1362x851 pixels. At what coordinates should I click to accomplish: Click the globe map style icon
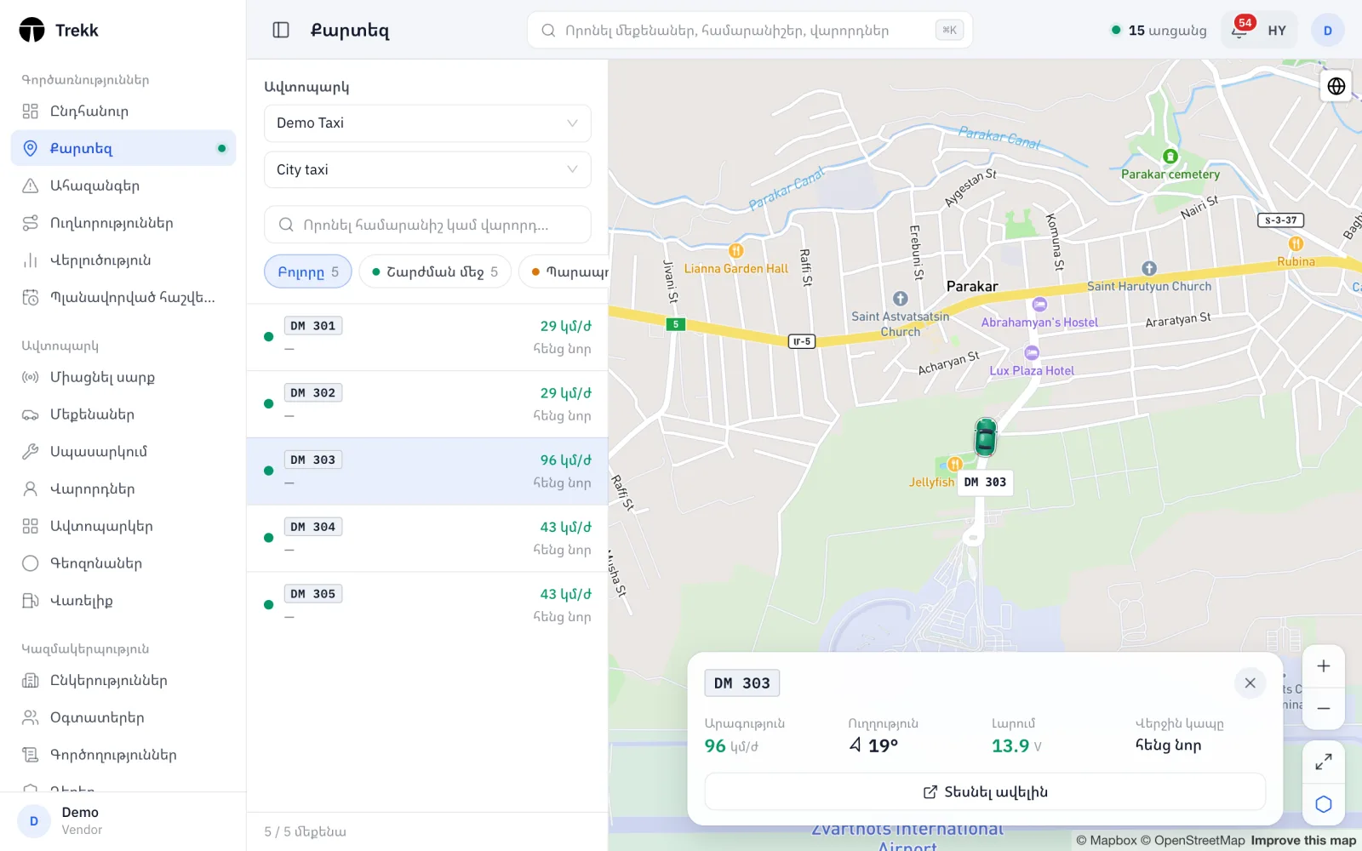tap(1336, 85)
